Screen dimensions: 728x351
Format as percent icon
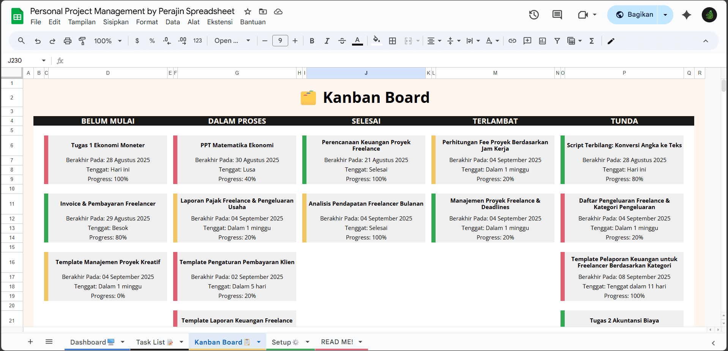point(152,41)
